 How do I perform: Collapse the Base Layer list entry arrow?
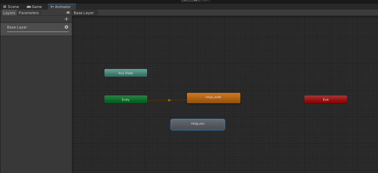click(x=3, y=26)
